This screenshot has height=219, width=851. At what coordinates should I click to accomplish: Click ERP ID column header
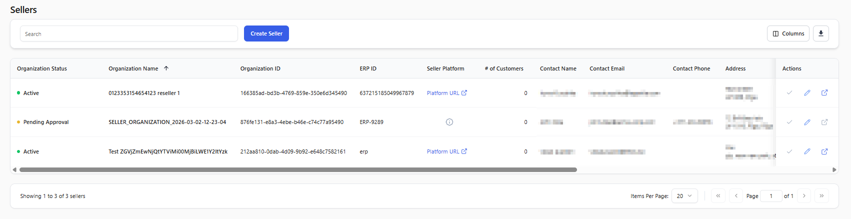pyautogui.click(x=368, y=68)
